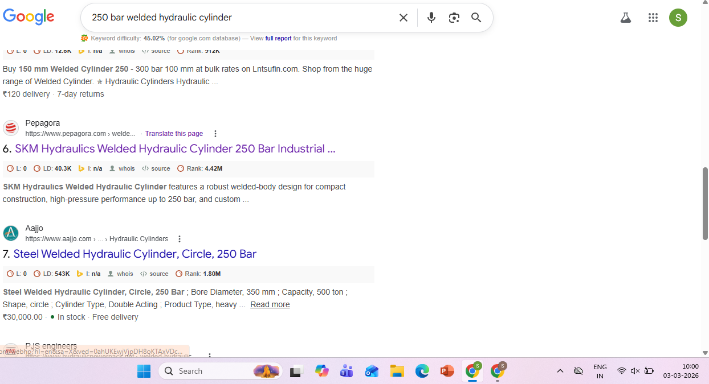Submit search with magnifying glass icon
The image size is (709, 384).
476,18
